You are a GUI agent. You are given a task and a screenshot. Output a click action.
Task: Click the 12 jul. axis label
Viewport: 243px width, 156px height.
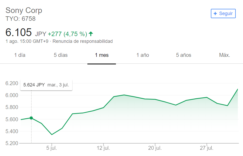point(103,148)
